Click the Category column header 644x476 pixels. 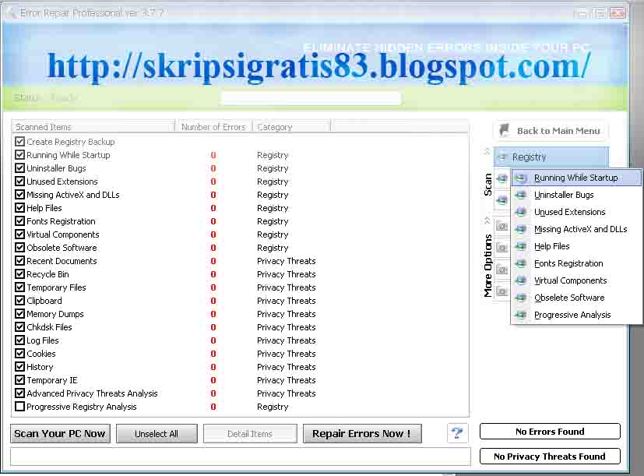291,127
